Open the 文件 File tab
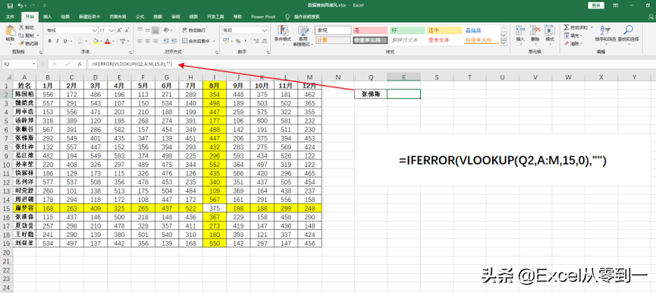The image size is (656, 293). pos(11,17)
